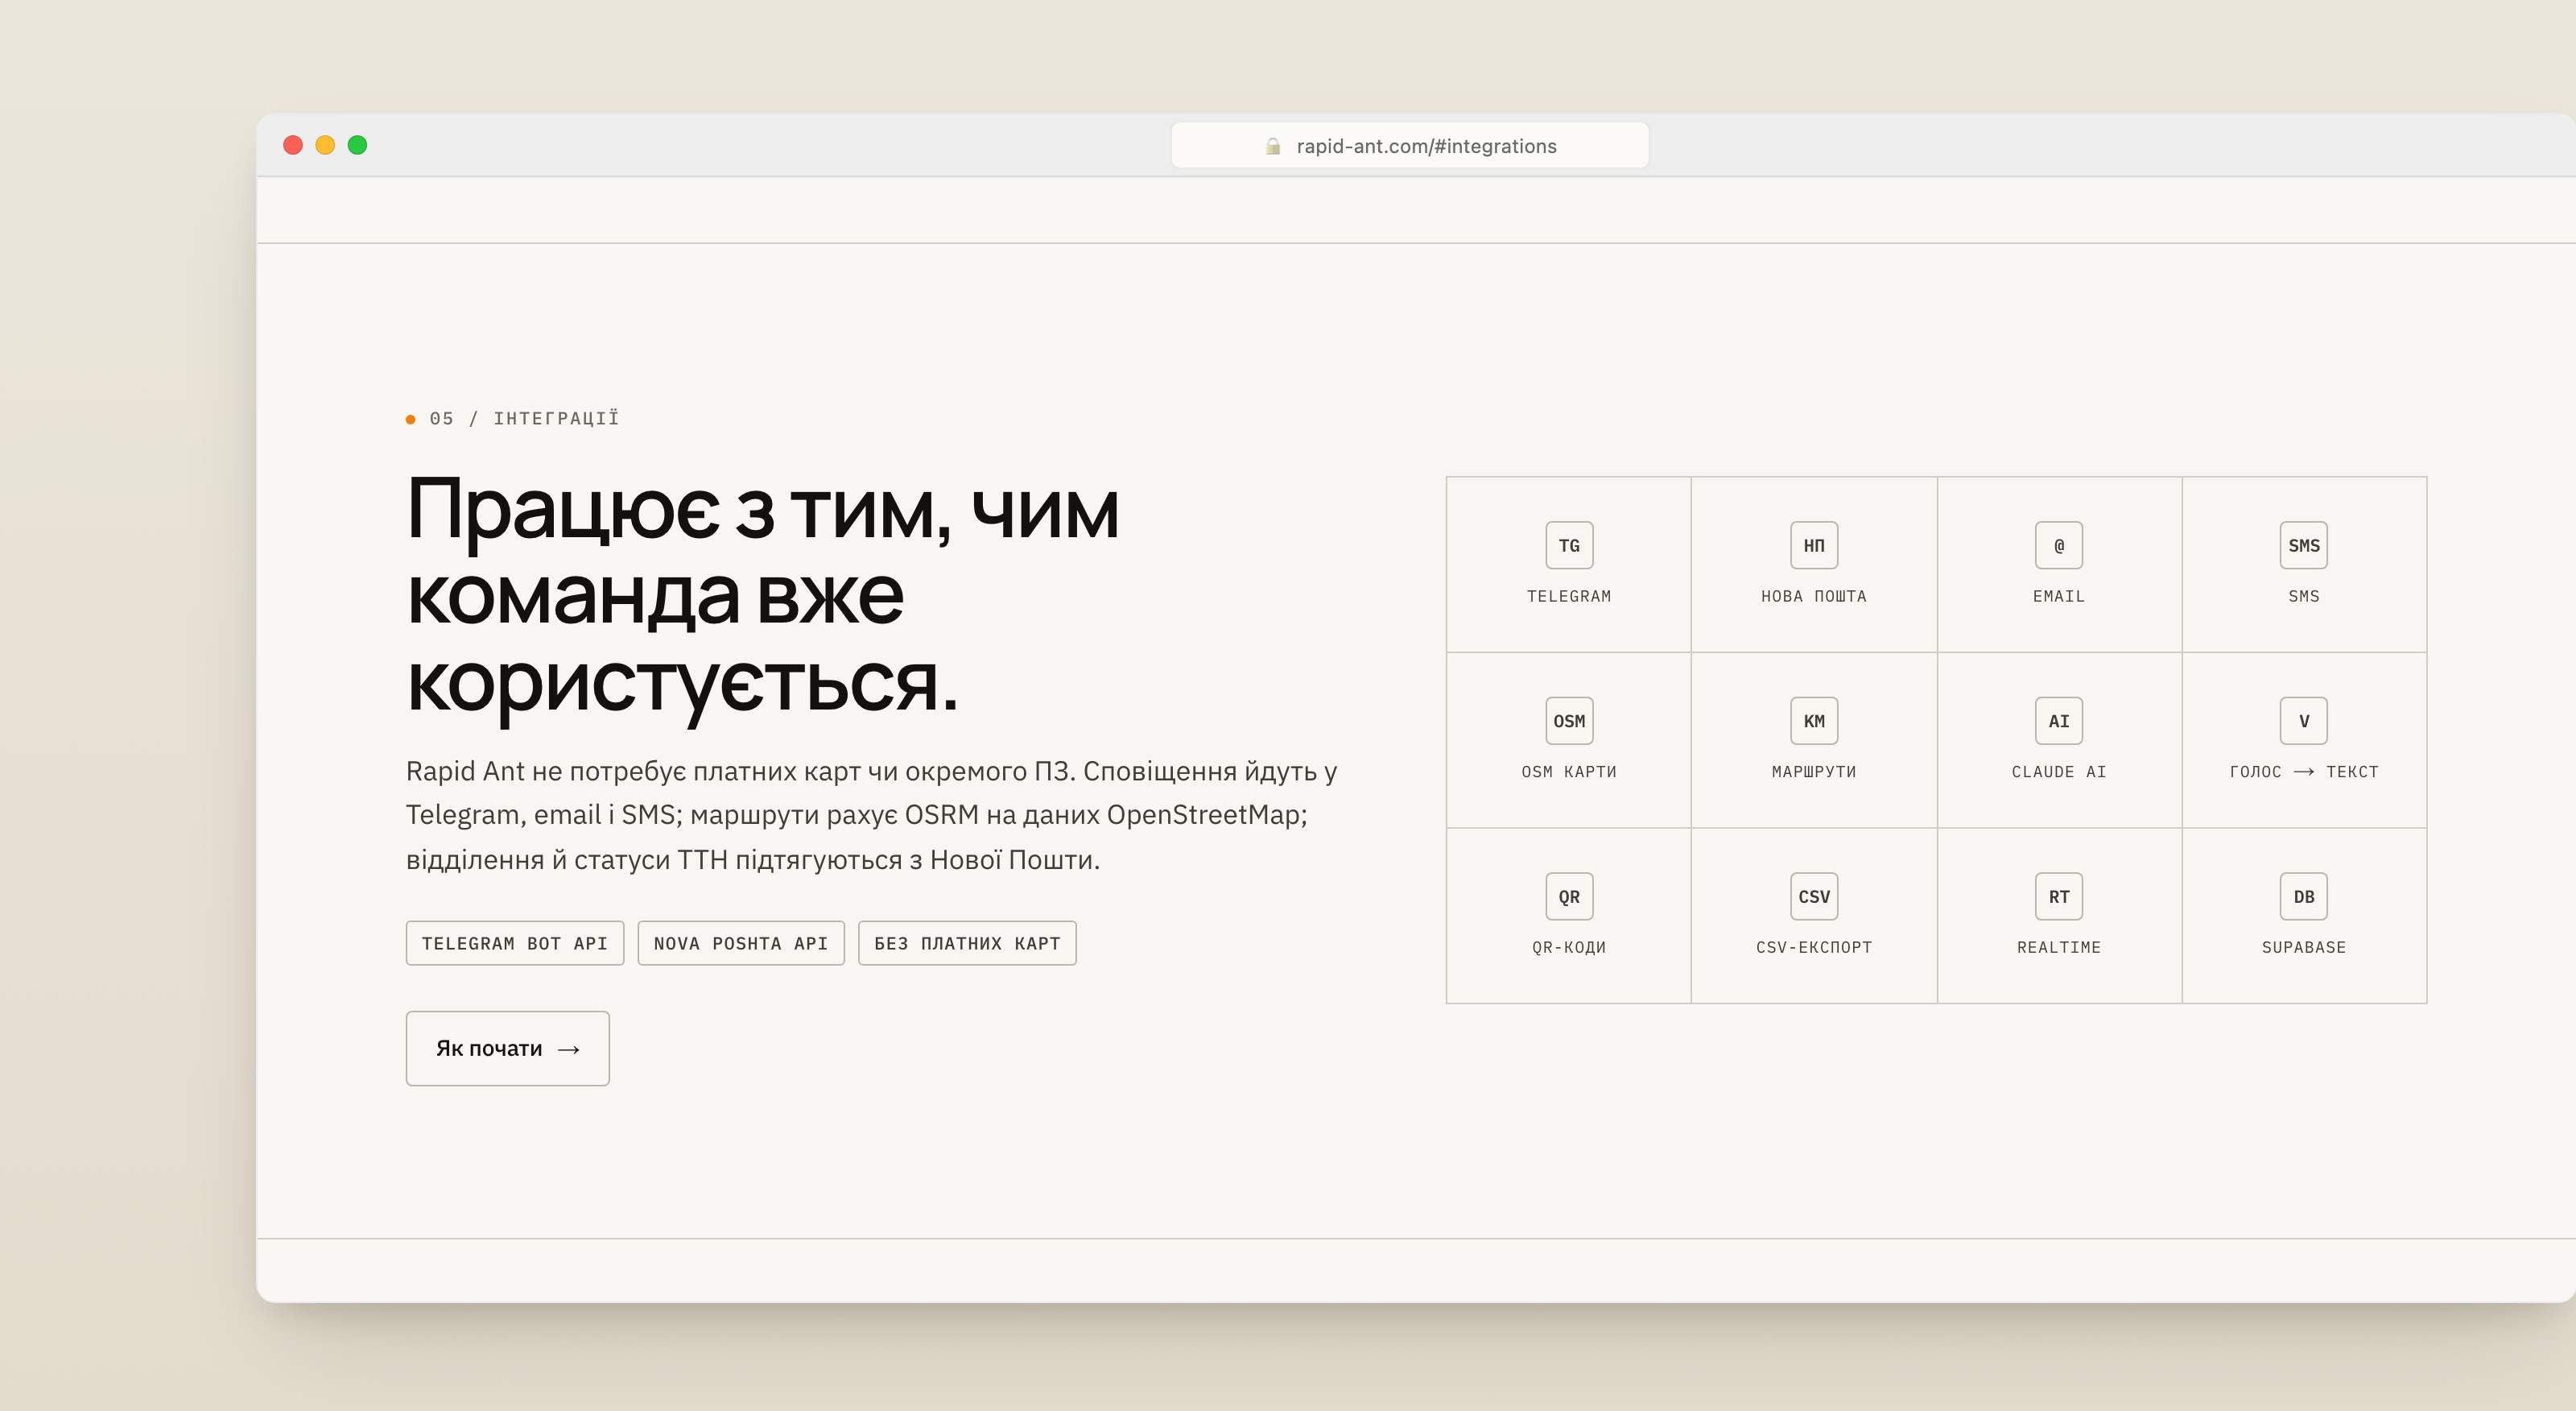Click the TG Telegram integration icon
This screenshot has height=1411, width=2576.
click(x=1569, y=545)
